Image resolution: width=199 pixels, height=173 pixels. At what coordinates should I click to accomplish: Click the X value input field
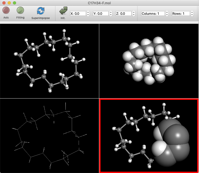(x=78, y=13)
